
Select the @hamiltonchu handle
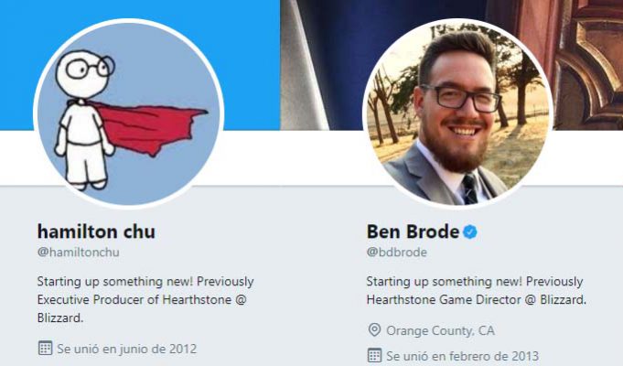point(79,253)
